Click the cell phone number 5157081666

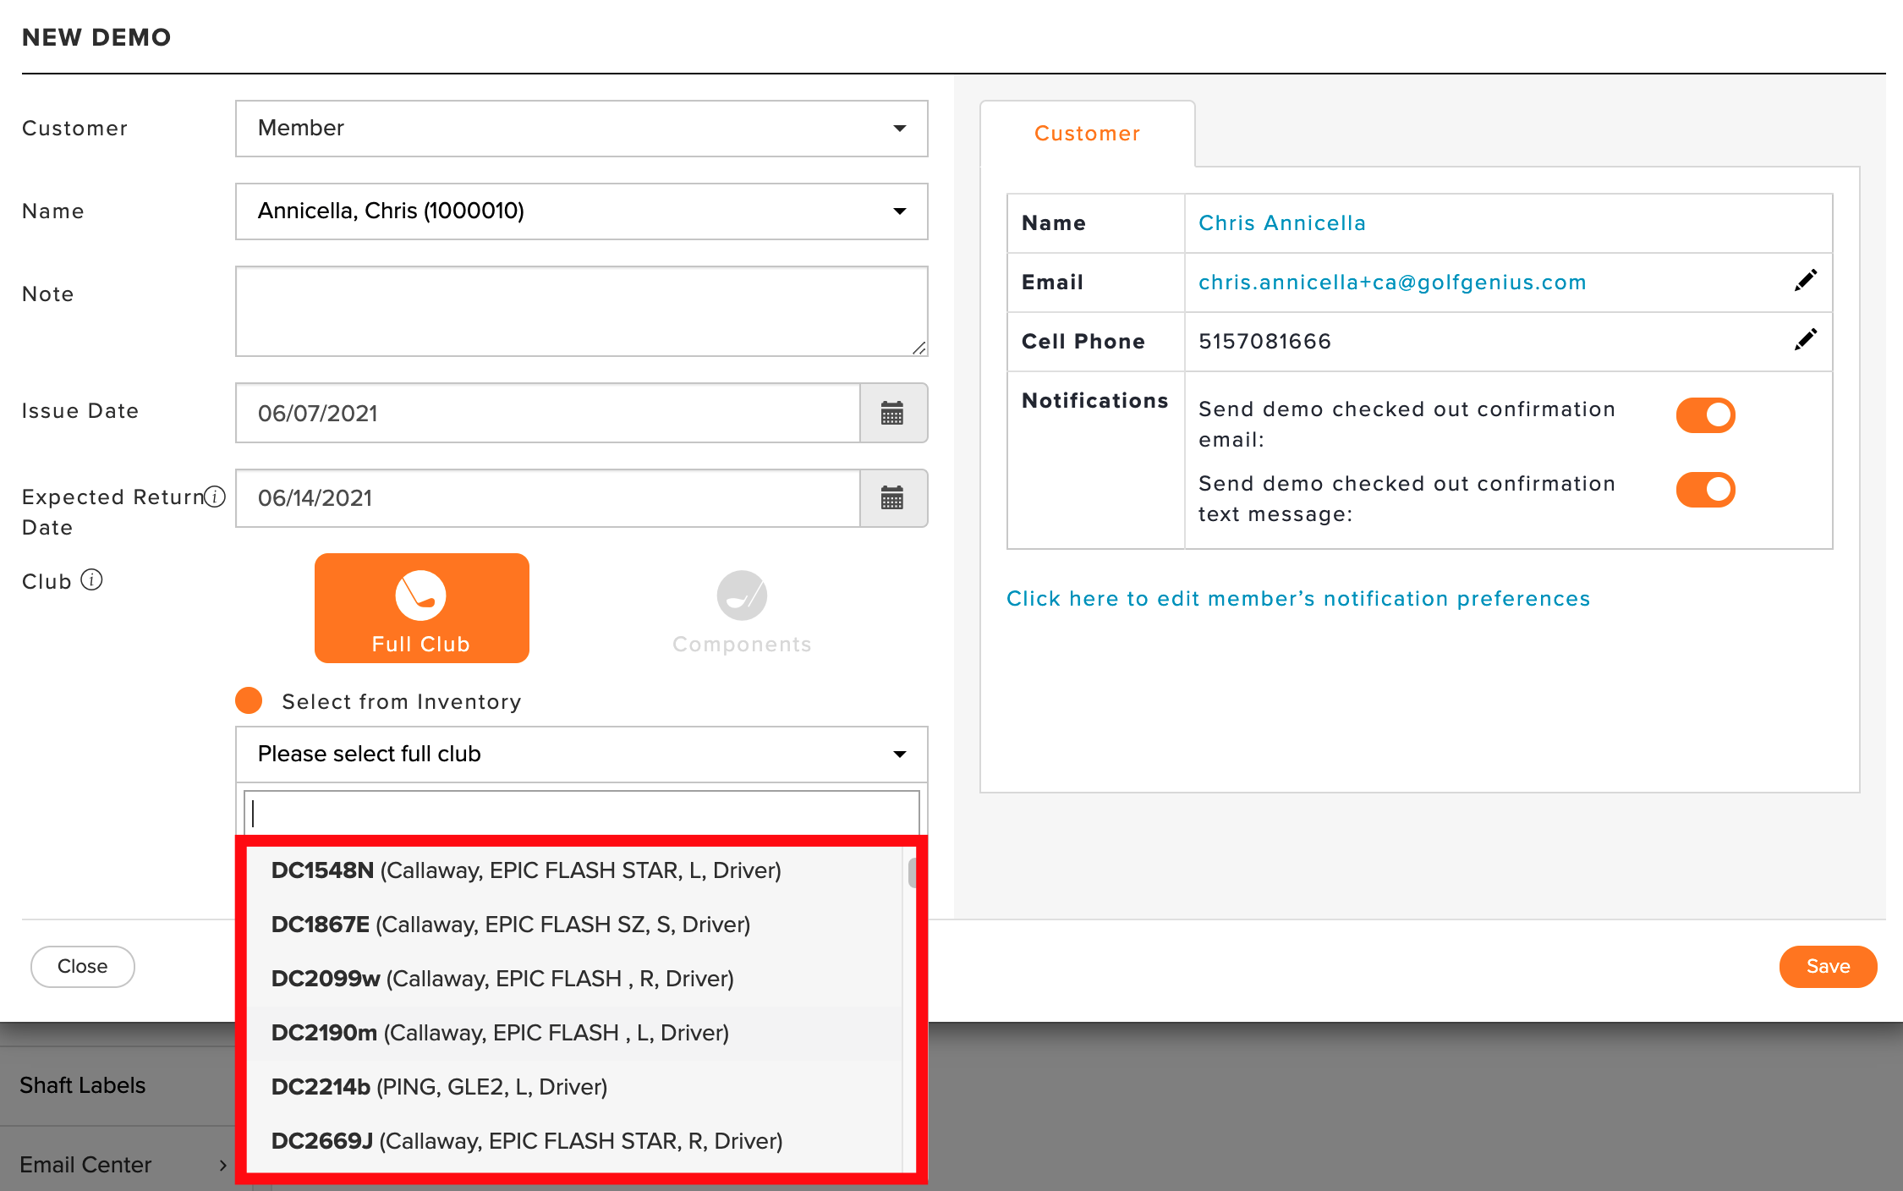tap(1265, 342)
